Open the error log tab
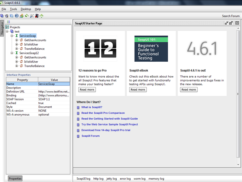This screenshot has height=182, width=242. (x=125, y=179)
